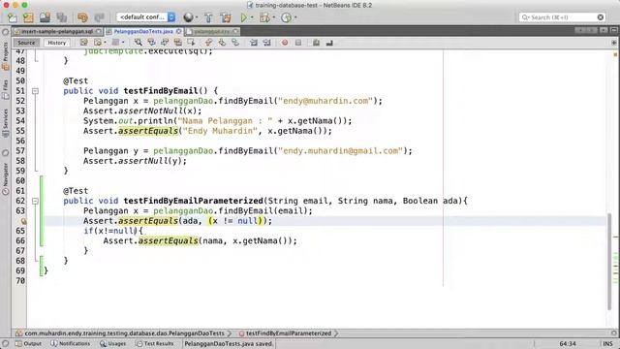Click the Next Bookmark icon

(x=222, y=43)
